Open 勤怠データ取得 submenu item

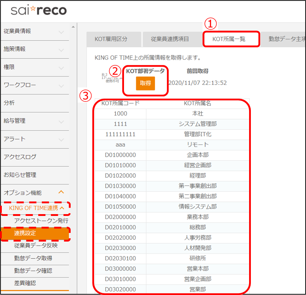click(33, 258)
